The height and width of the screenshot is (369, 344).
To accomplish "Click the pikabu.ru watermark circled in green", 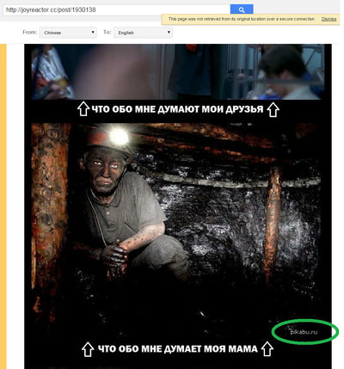I will pos(304,332).
